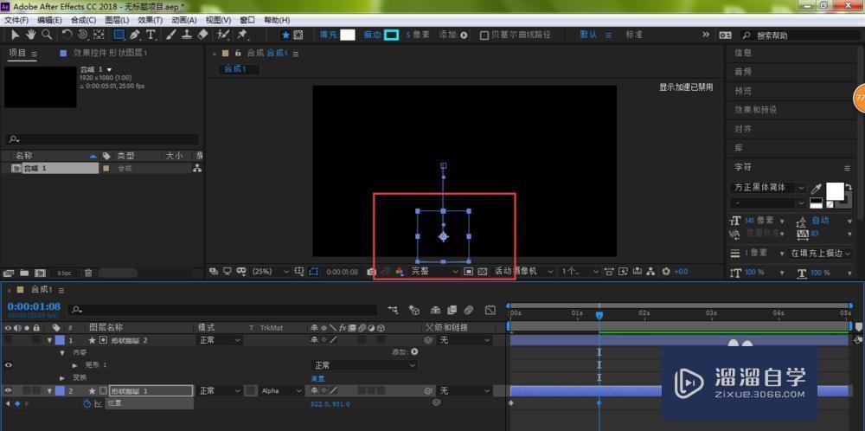Image resolution: width=865 pixels, height=431 pixels.
Task: Click the new folder icon in Project panel
Action: point(23,273)
